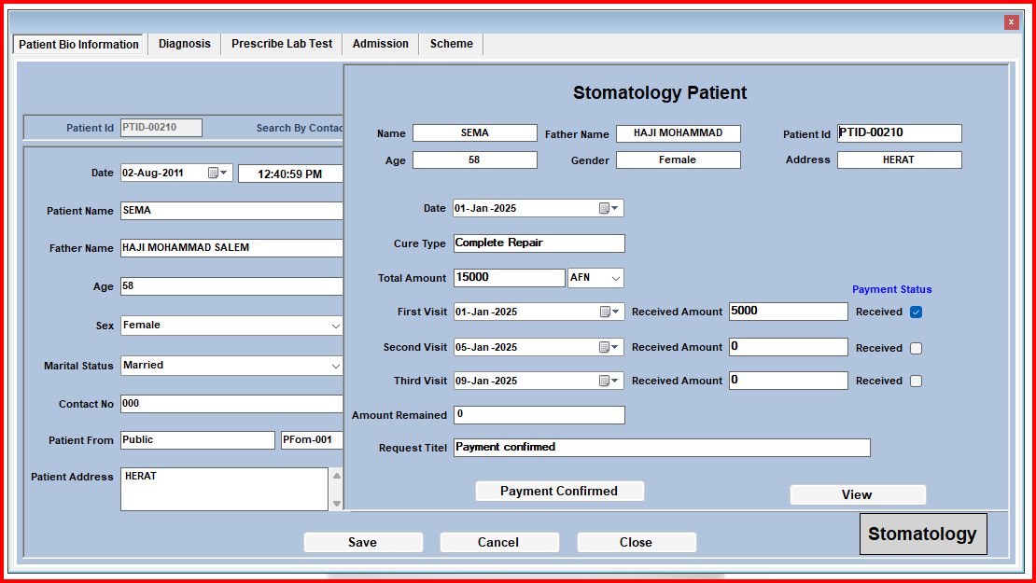Switch to the Diagnosis tab
Screen dimensions: 1036x583
185,44
